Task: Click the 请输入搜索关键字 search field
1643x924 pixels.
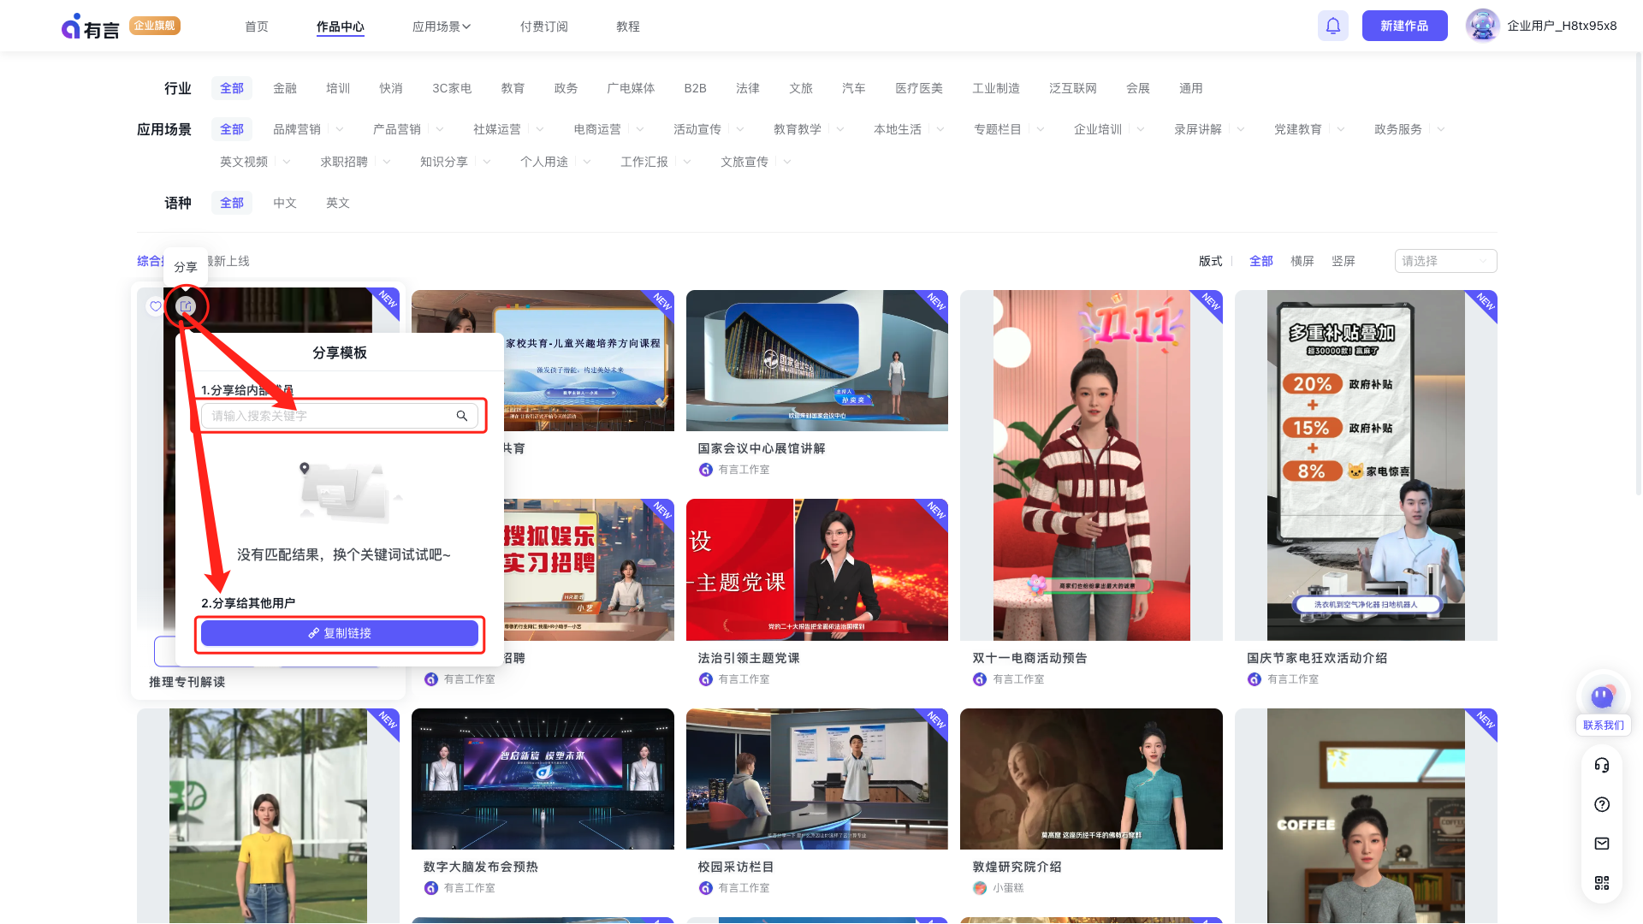Action: pos(340,416)
